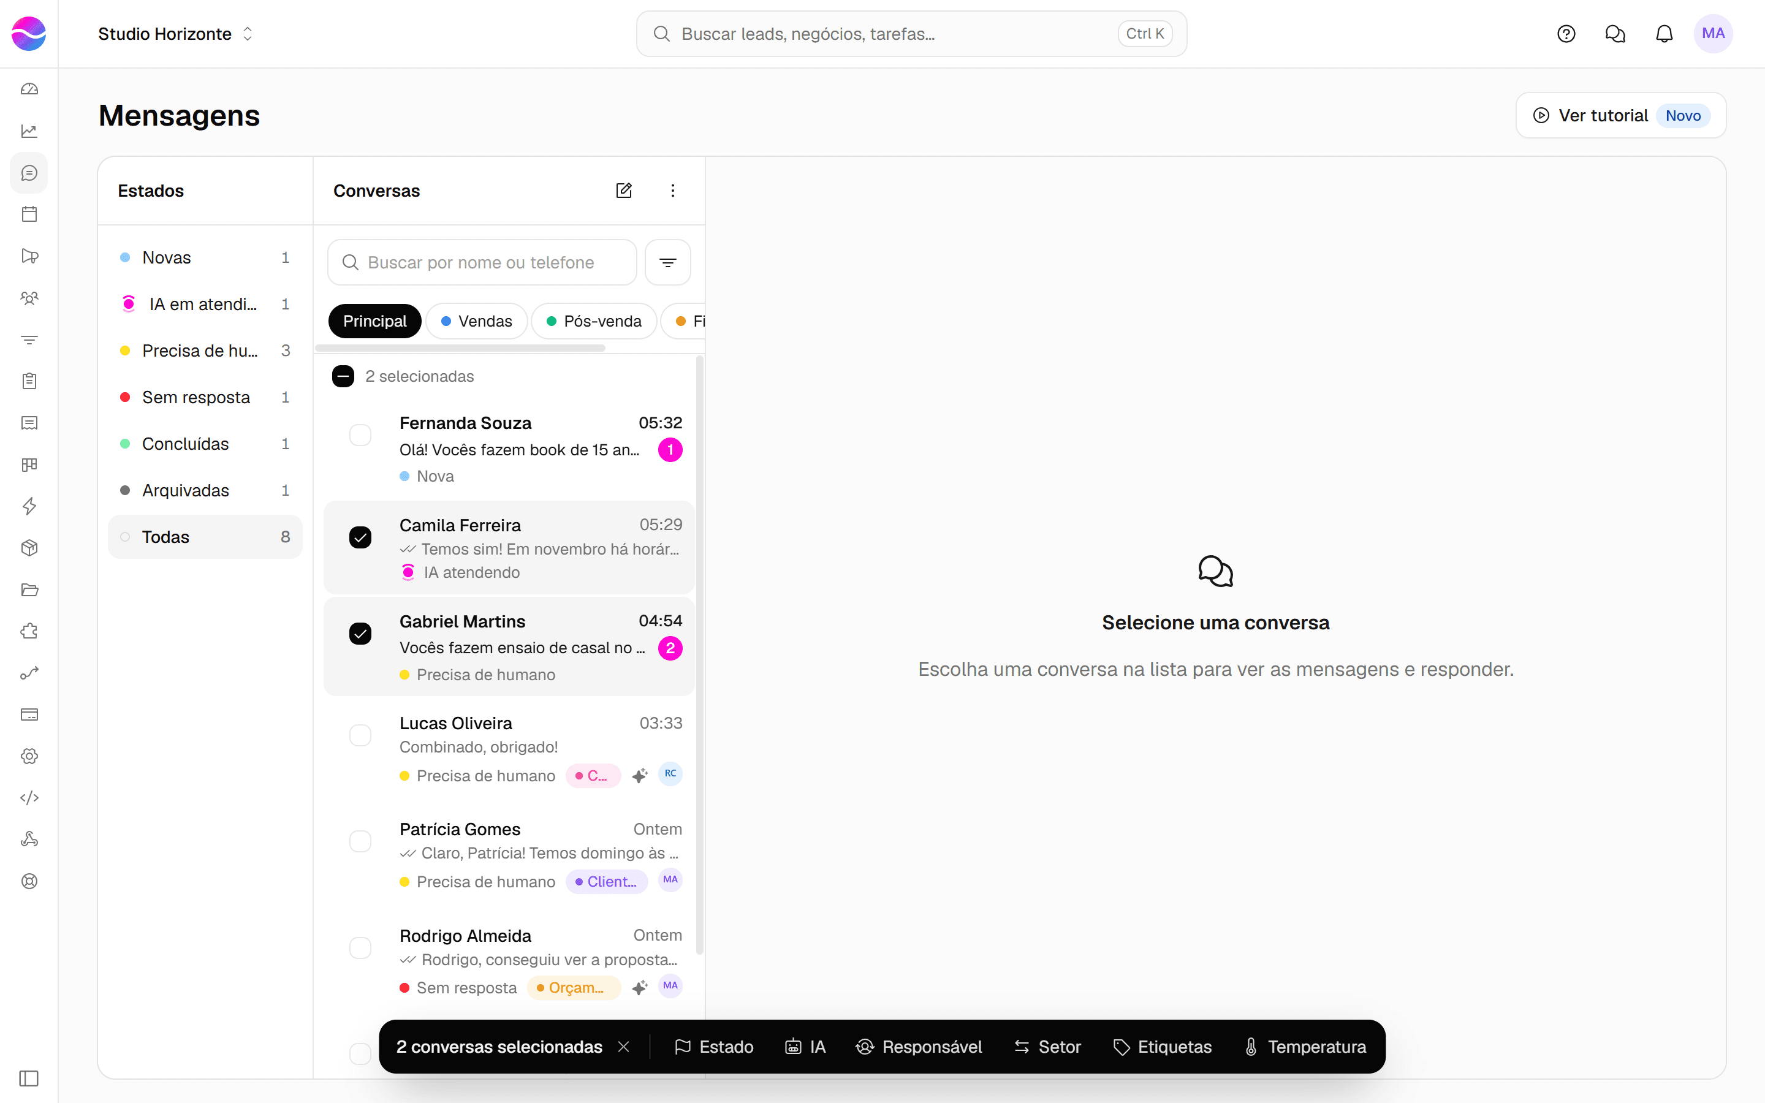Open the Etiquetas bulk action dropdown

1163,1047
